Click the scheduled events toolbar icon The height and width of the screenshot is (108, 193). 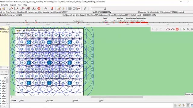pos(63,8)
